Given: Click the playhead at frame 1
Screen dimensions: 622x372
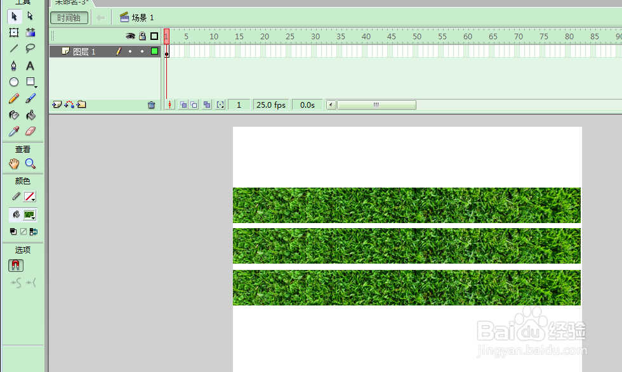Looking at the screenshot, I should 166,37.
